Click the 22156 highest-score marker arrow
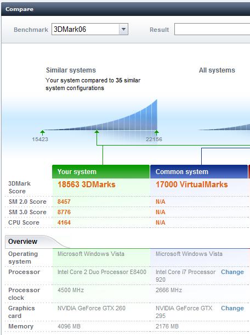Viewport: 250px width, 335px height. click(157, 133)
